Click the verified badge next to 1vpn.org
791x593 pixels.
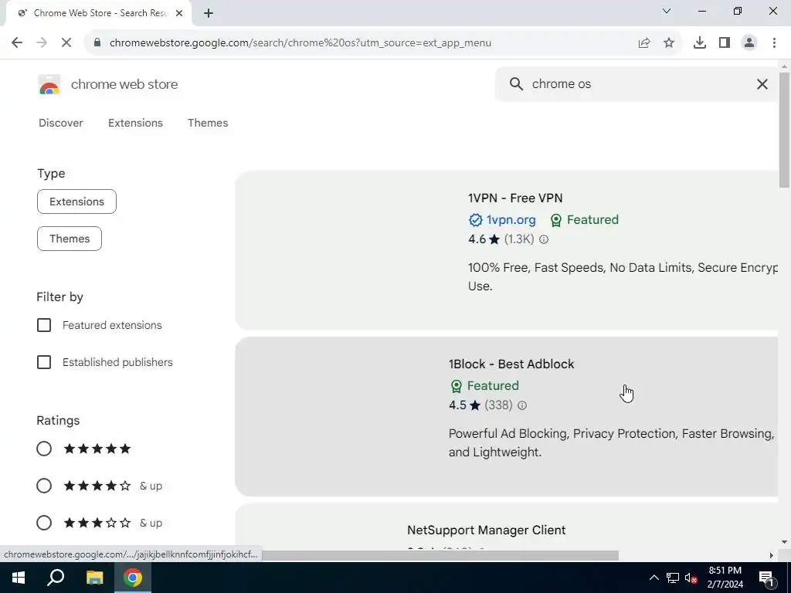(x=475, y=220)
